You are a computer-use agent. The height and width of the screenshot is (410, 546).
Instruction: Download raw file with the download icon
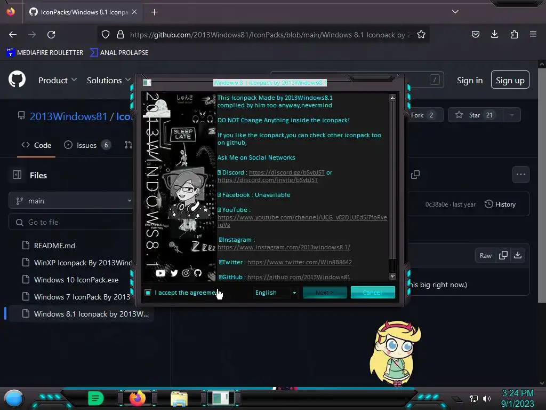(x=518, y=255)
